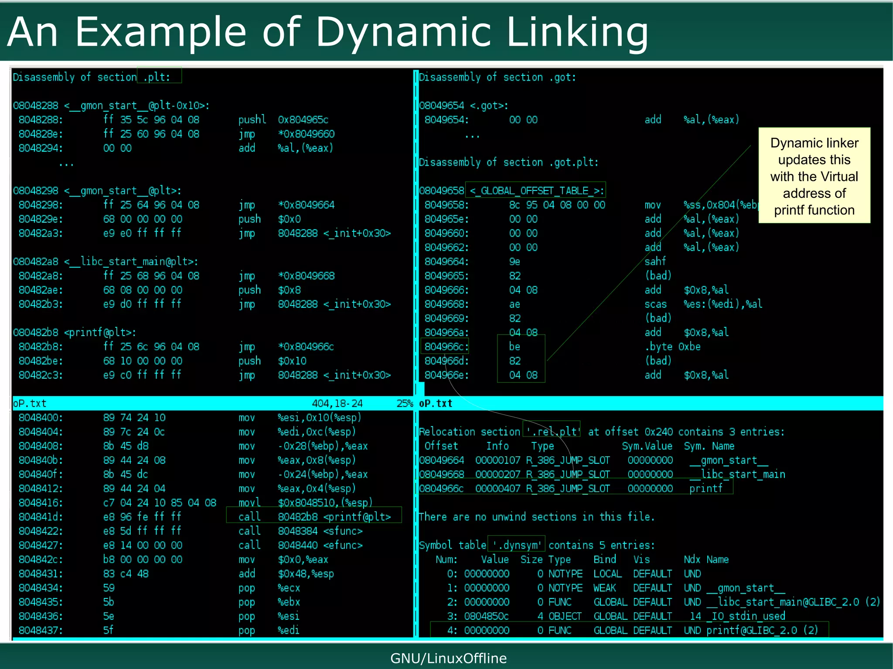Click the 'printf' symbol name in relocation table

706,489
